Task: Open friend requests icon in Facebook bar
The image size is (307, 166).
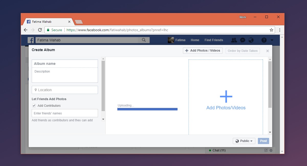Action: (x=234, y=40)
